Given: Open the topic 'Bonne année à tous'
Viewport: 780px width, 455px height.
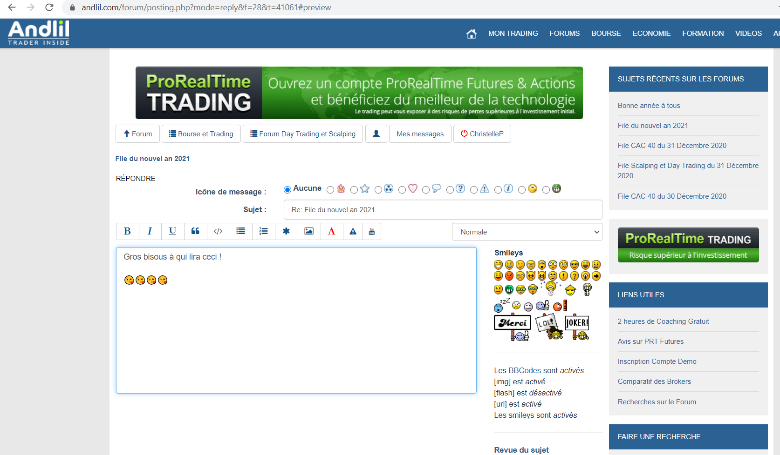Looking at the screenshot, I should click(x=649, y=106).
